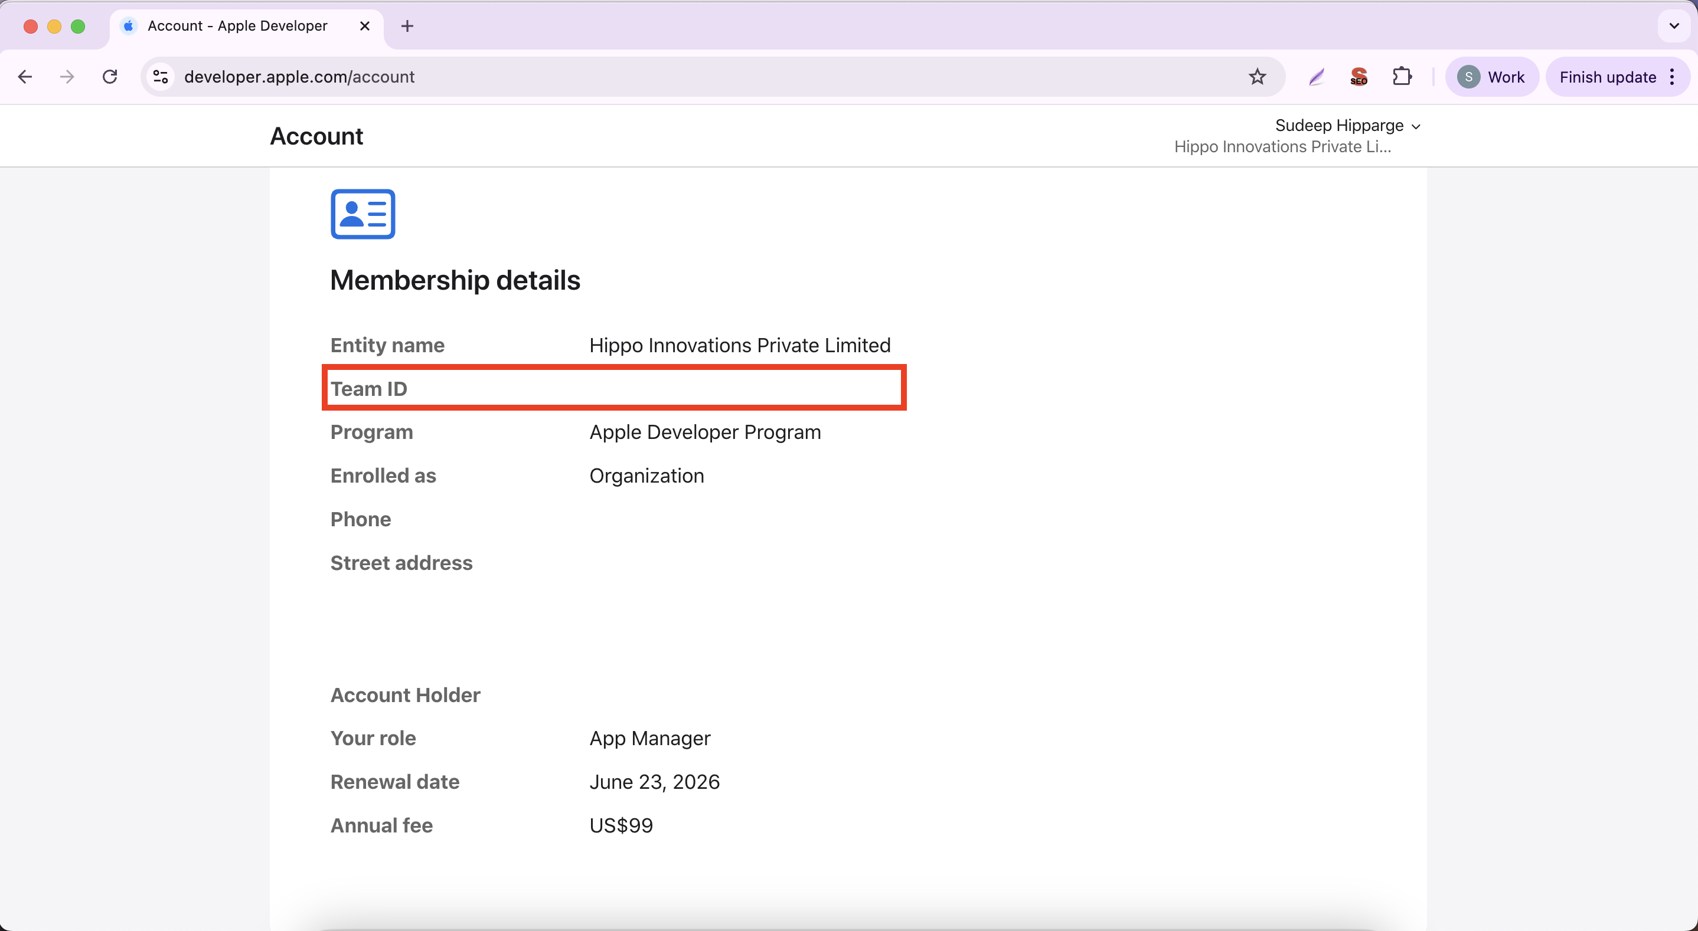Screen dimensions: 1698x931
Task: Click the Finish update button
Action: pos(1607,77)
